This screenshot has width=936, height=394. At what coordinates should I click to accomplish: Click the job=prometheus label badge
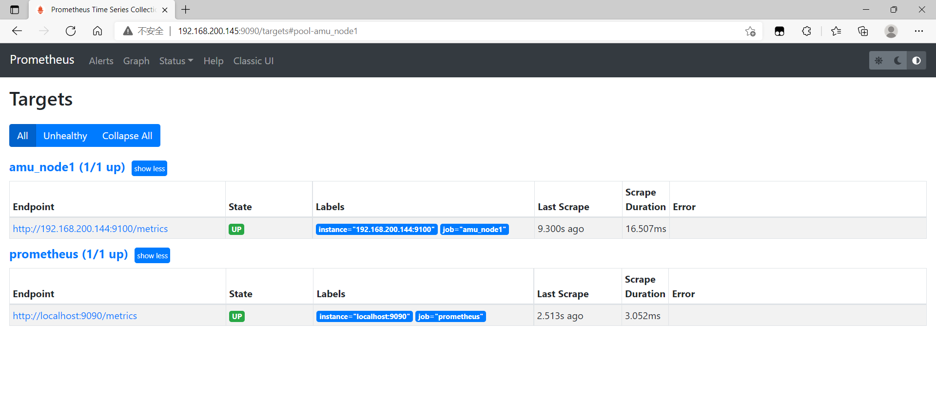coord(450,316)
